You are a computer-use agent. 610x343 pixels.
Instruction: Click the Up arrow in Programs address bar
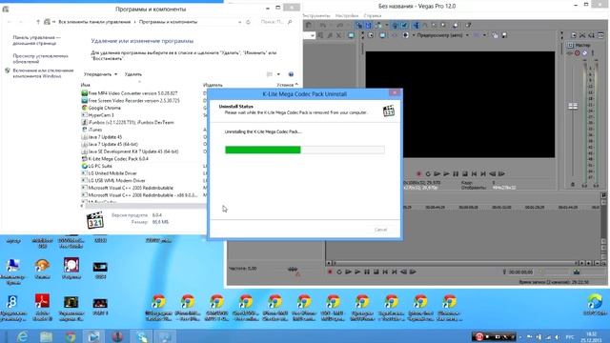coord(38,22)
